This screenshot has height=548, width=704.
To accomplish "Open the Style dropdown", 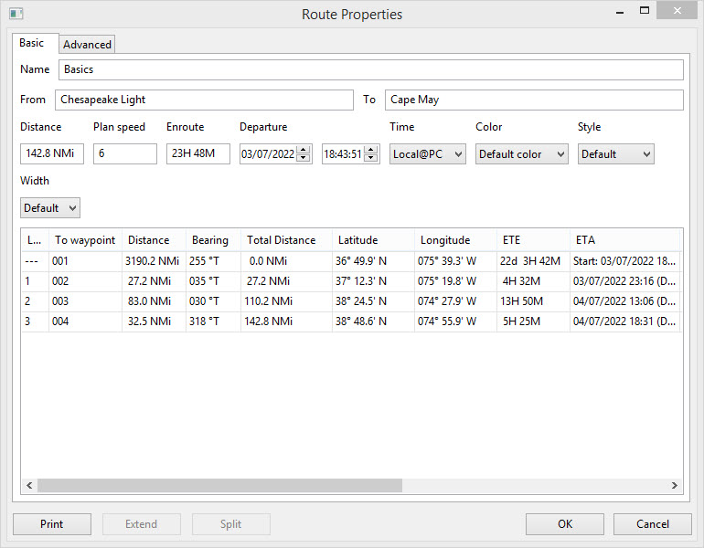I will 615,154.
